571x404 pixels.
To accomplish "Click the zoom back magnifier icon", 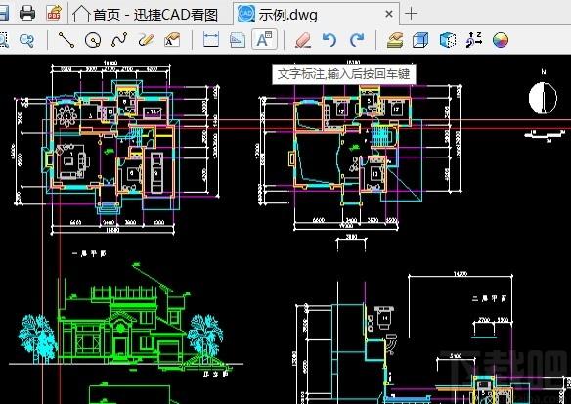I will (x=27, y=40).
